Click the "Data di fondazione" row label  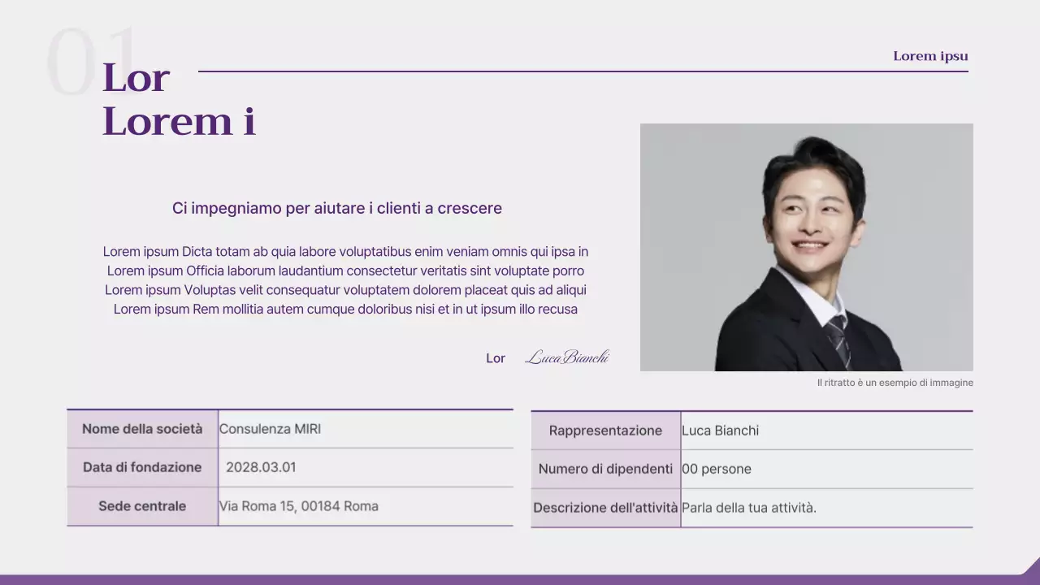click(x=141, y=467)
